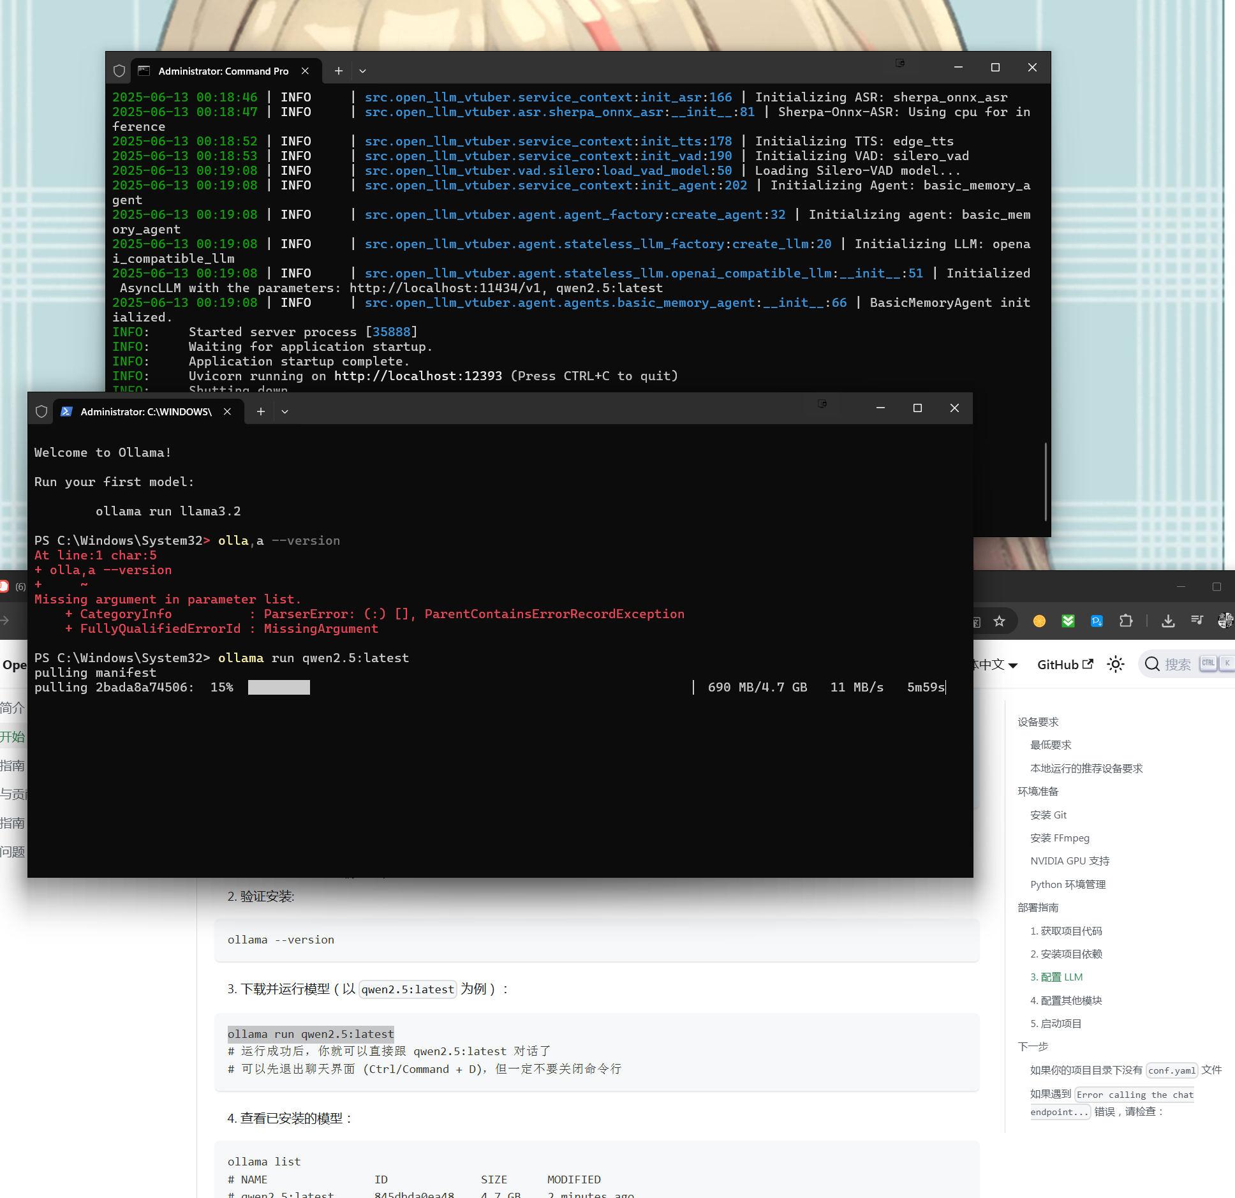Click 开始 item in docs left sidebar
The image size is (1235, 1198).
click(x=12, y=737)
